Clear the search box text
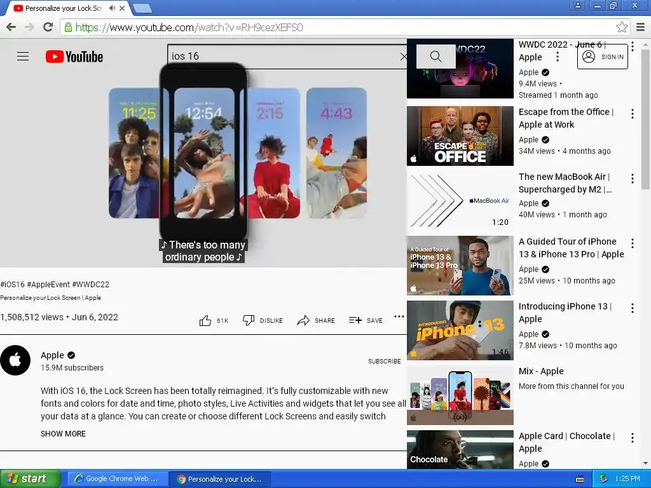The image size is (651, 488). coord(402,57)
